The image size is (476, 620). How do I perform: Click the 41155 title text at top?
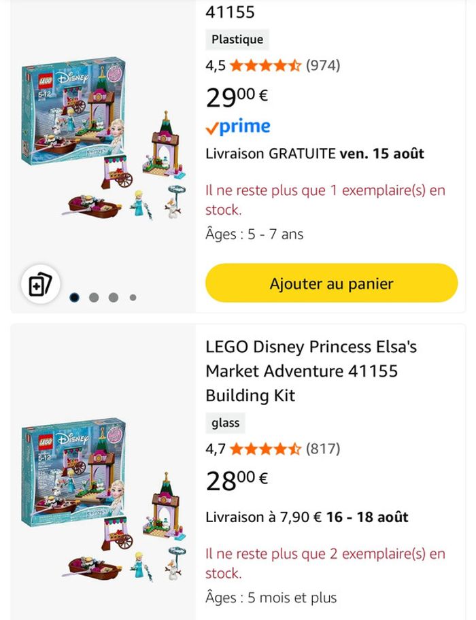pos(230,12)
